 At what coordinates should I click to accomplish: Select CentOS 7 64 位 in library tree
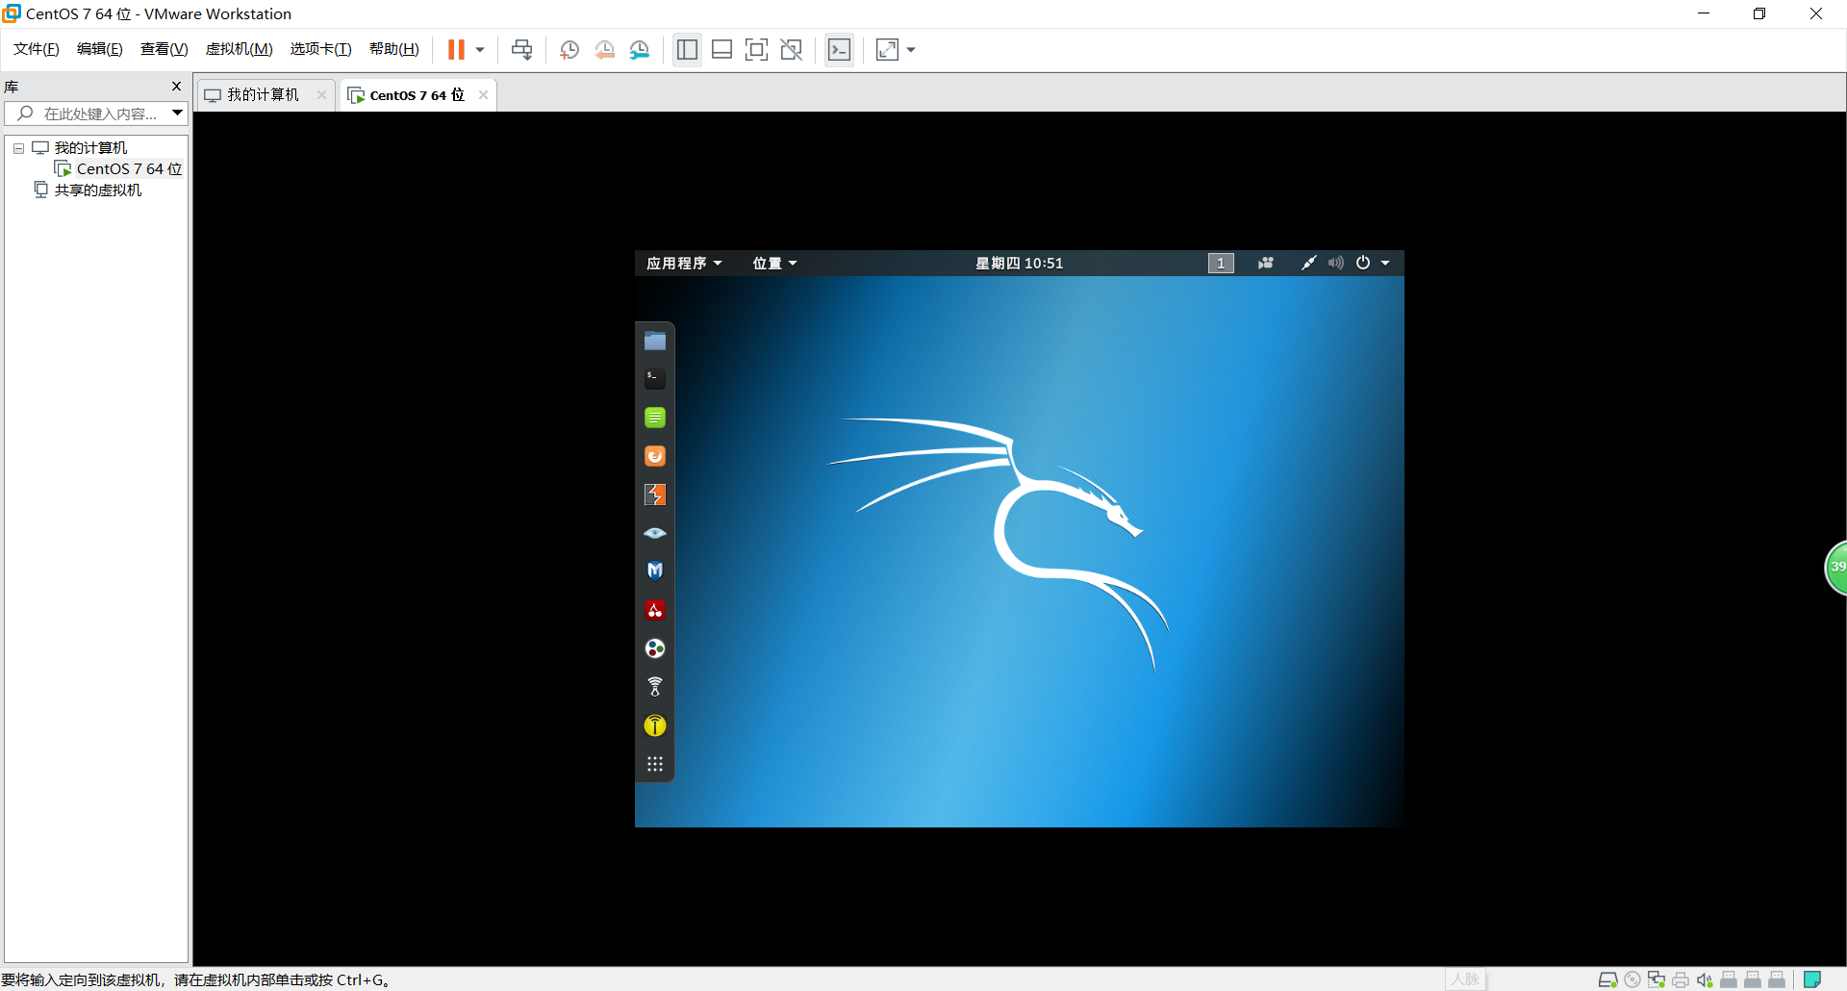pyautogui.click(x=129, y=168)
